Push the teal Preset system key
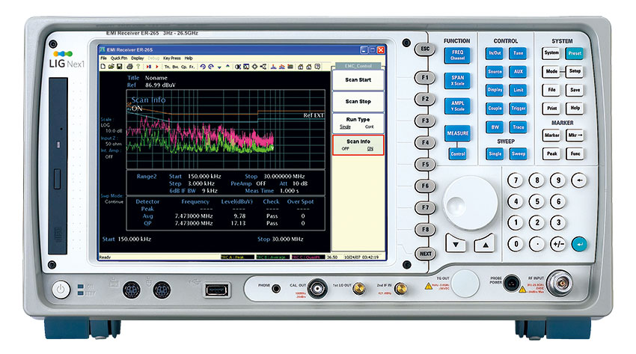Screen dimensions: 636x354 click(x=575, y=53)
